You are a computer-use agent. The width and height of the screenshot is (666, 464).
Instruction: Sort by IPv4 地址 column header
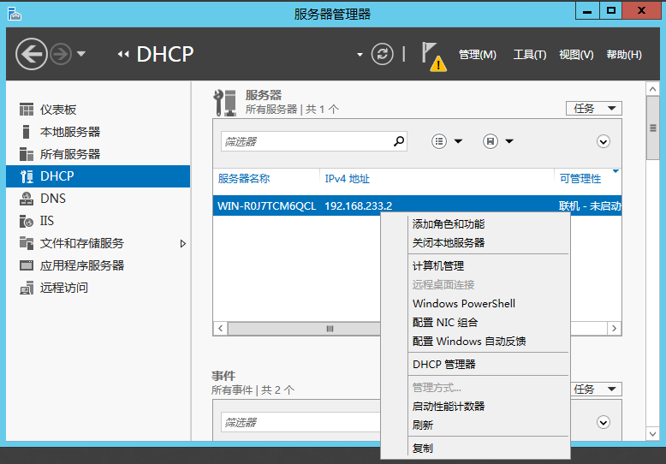[x=348, y=178]
